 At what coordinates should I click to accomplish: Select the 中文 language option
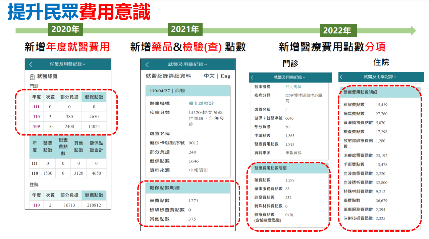click(210, 76)
